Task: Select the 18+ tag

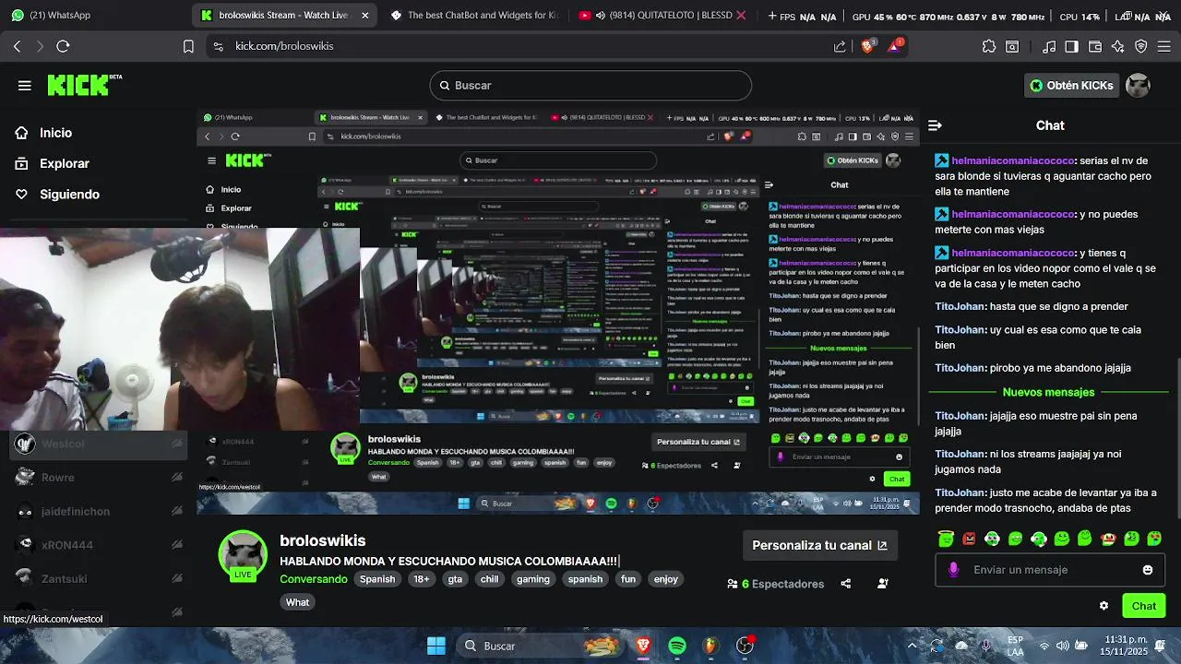Action: click(x=422, y=579)
